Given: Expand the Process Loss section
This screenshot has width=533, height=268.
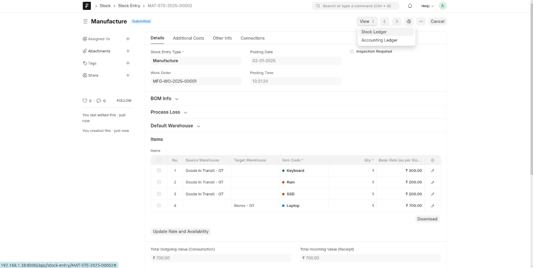Looking at the screenshot, I should point(169,112).
